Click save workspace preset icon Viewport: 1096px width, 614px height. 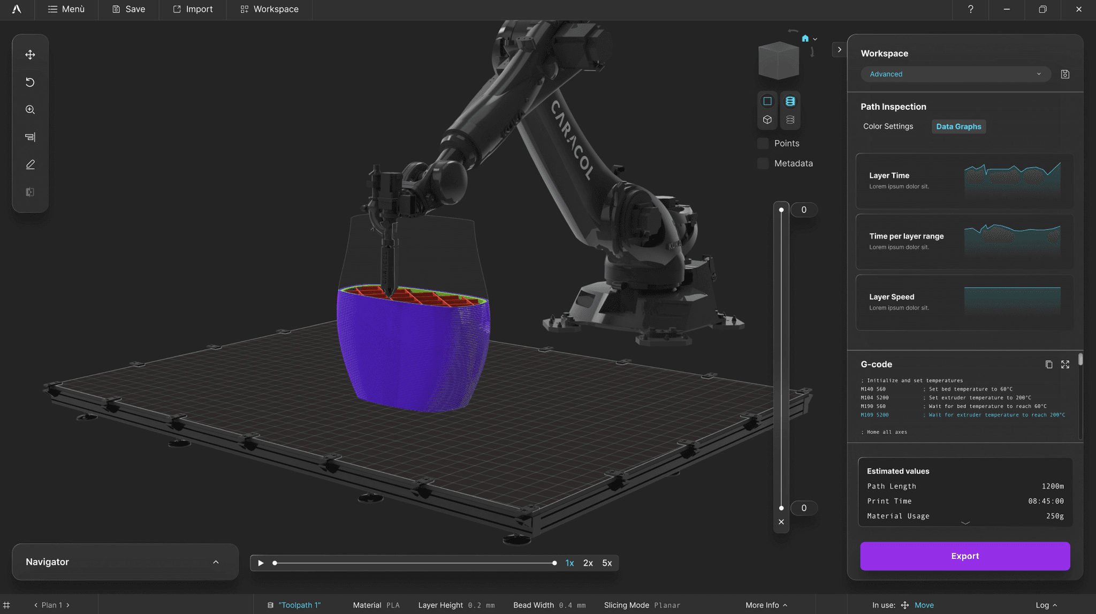click(x=1065, y=74)
